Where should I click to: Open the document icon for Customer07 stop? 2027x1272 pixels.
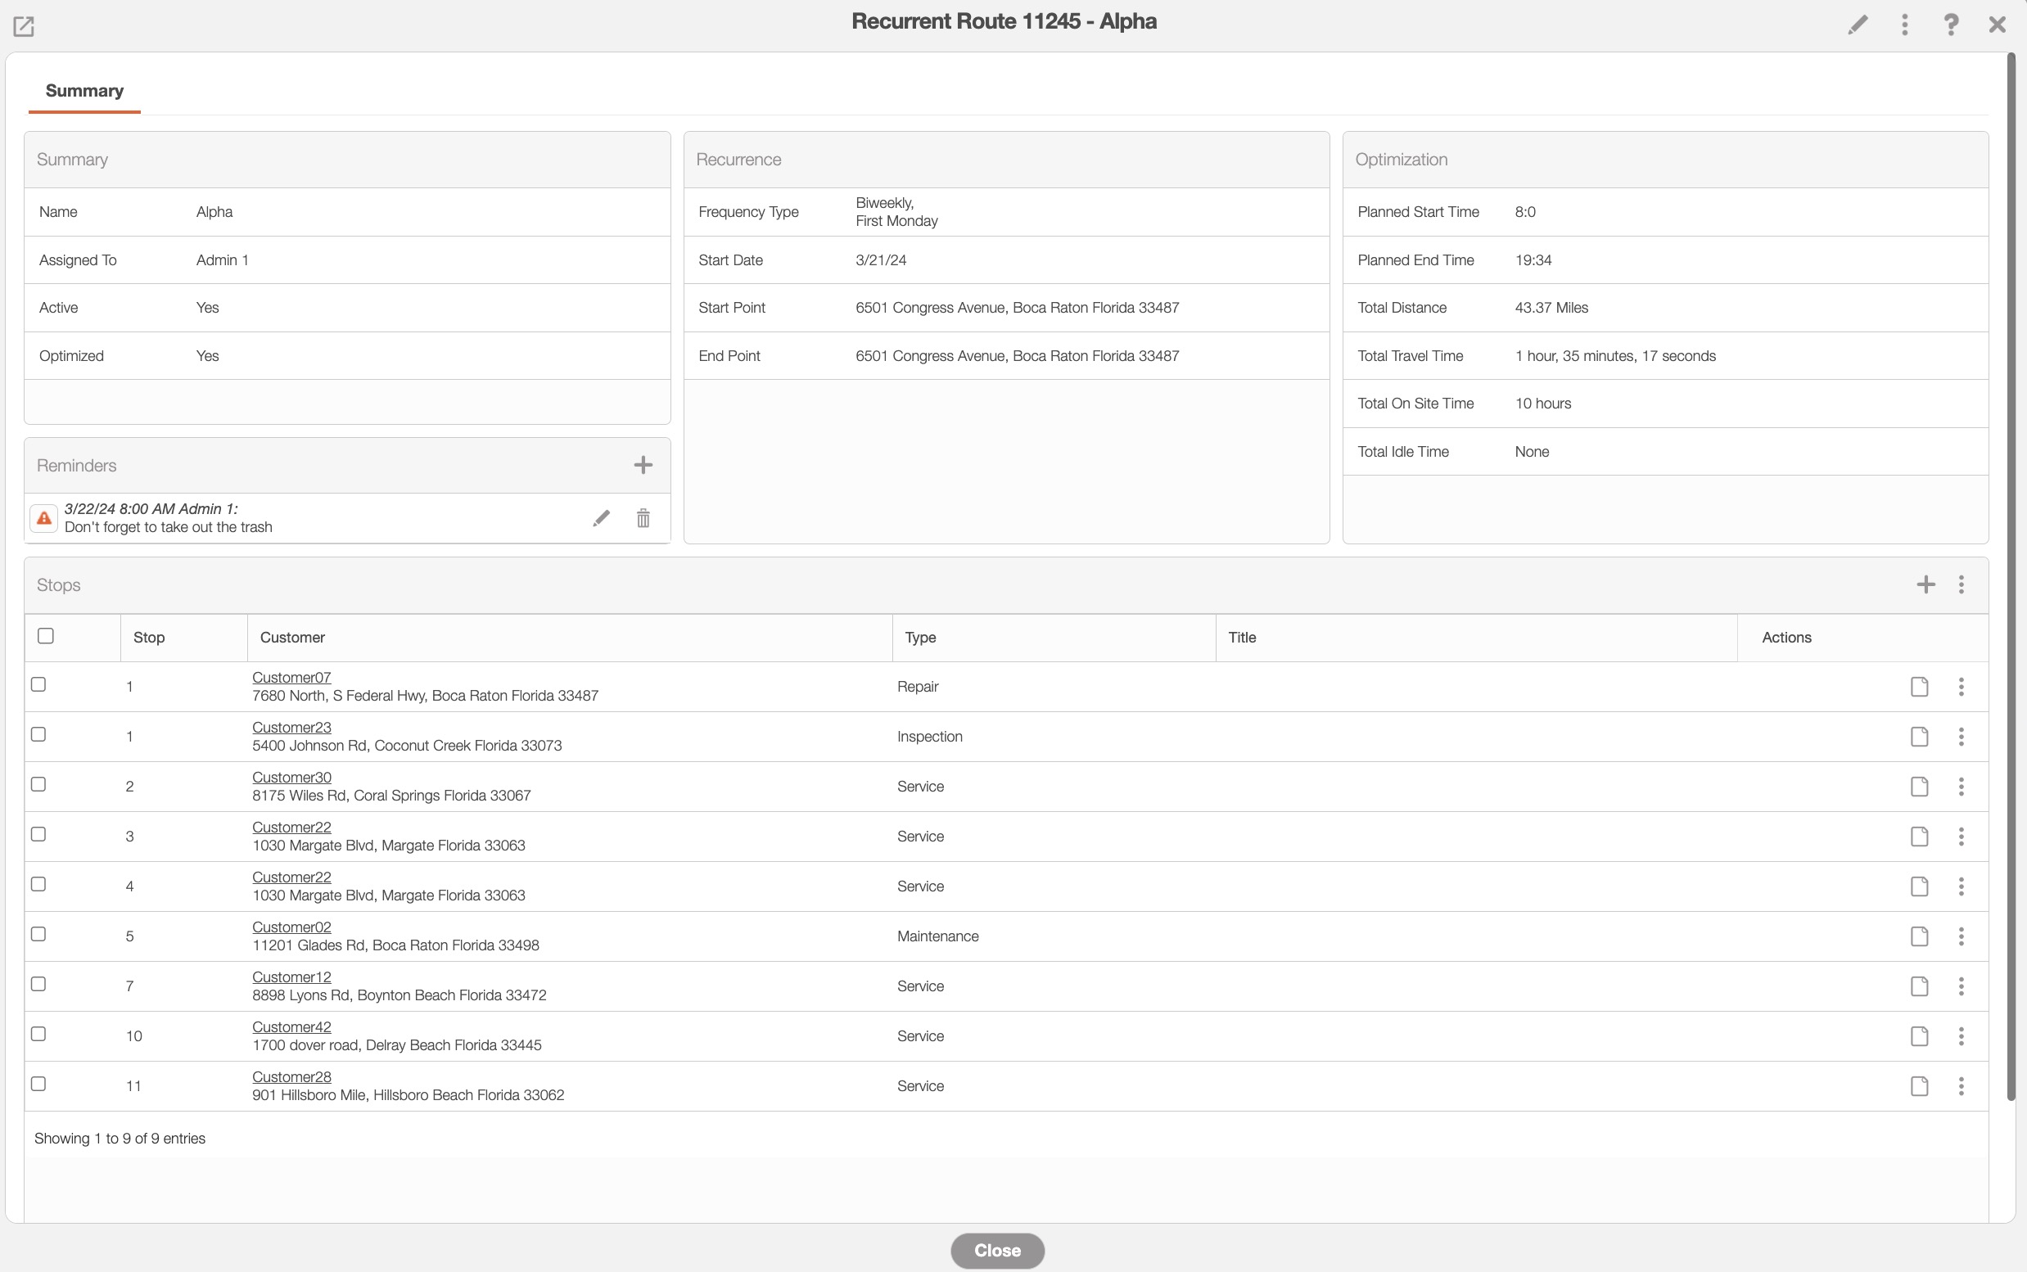pos(1918,687)
